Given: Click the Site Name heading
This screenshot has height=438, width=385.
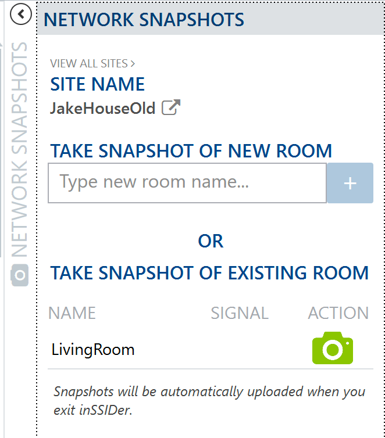Looking at the screenshot, I should coord(97,84).
